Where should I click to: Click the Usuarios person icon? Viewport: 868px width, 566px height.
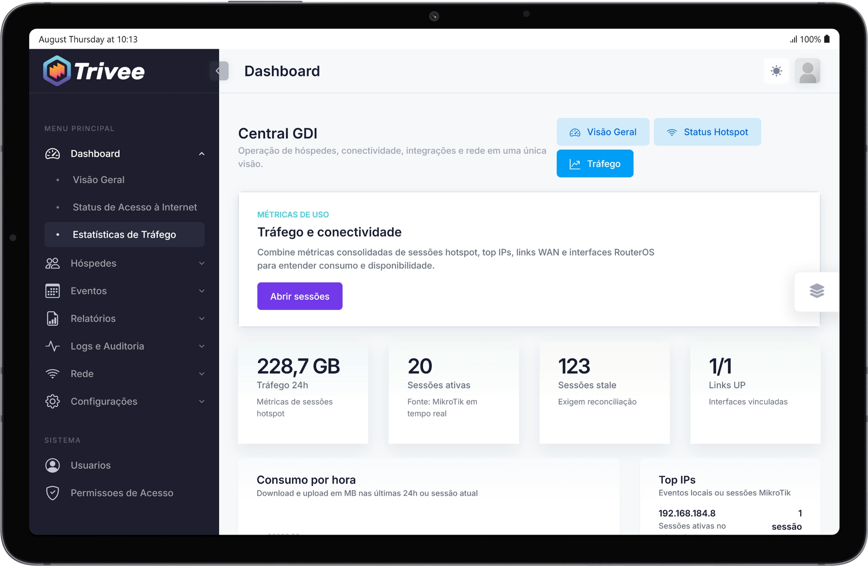point(53,465)
